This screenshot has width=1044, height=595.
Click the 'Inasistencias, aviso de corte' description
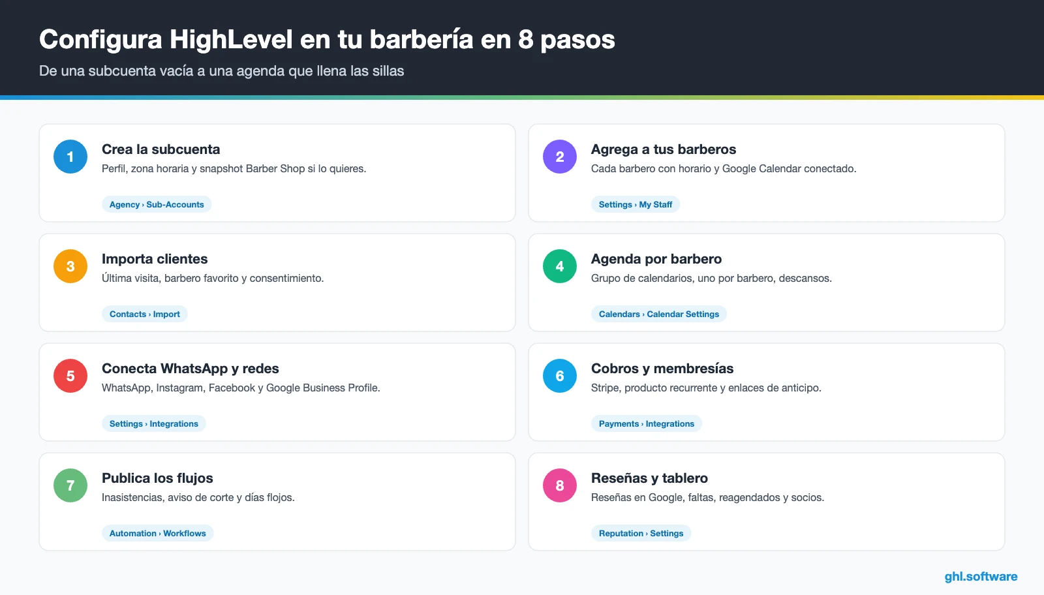click(198, 498)
